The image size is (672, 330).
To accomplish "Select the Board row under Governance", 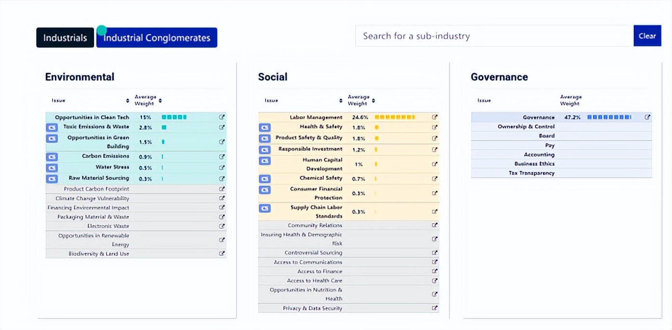I will click(561, 136).
